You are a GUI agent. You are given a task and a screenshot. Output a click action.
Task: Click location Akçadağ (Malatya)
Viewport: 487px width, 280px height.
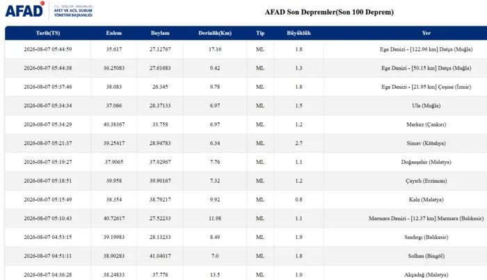[x=426, y=274]
